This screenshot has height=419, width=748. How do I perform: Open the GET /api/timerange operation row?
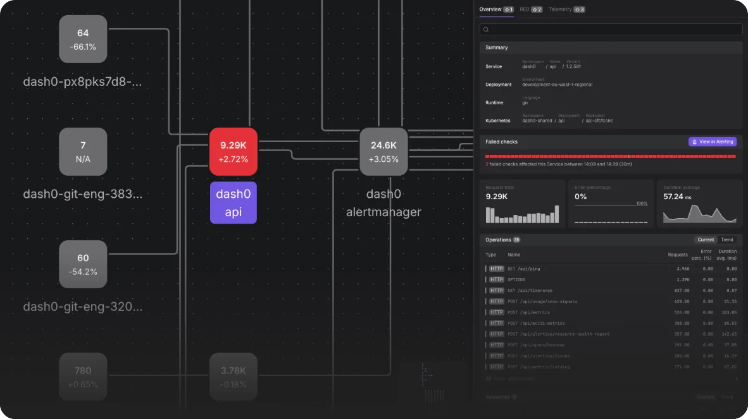[611, 291]
